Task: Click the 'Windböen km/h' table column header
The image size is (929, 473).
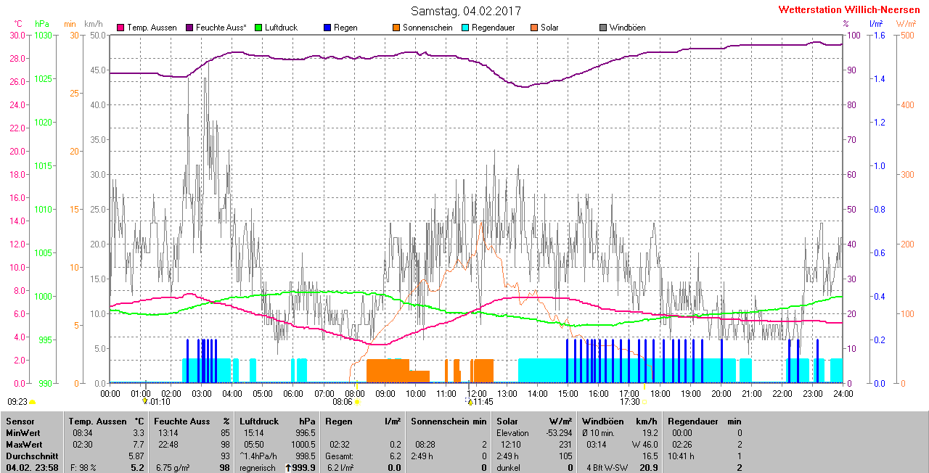Action: (620, 421)
